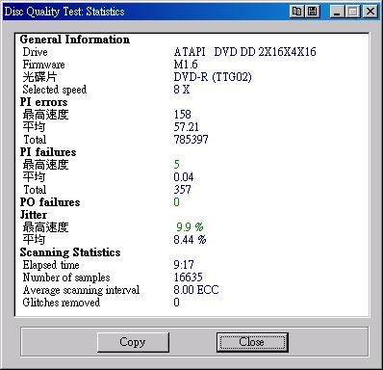Click the save floppy disk icon in title bar
Screen dimensions: 383x370
coord(313,12)
